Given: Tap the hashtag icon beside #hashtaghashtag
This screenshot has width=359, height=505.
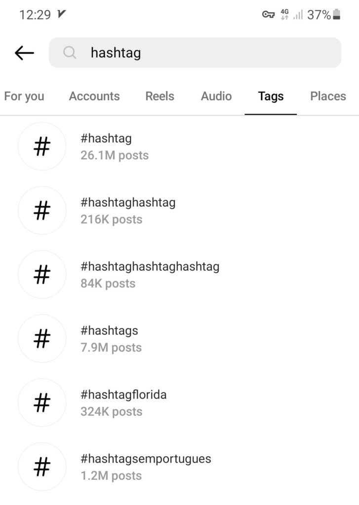Looking at the screenshot, I should 41,210.
